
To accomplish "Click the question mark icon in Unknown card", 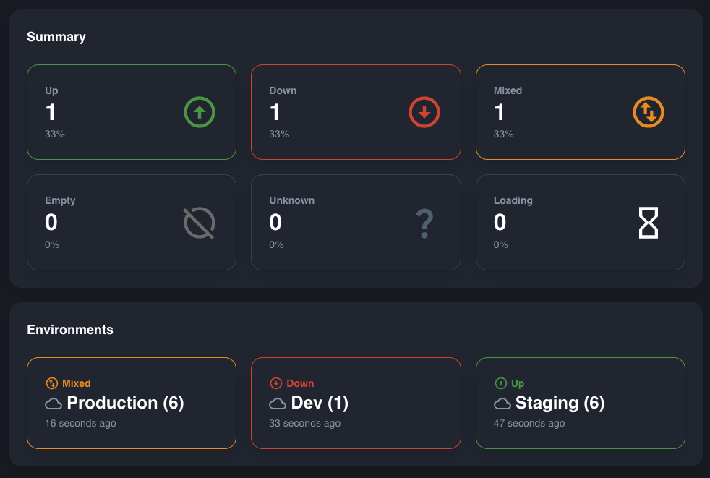I will (424, 223).
